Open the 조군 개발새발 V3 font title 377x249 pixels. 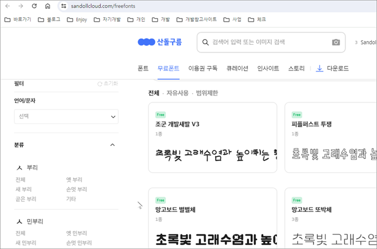click(x=177, y=124)
